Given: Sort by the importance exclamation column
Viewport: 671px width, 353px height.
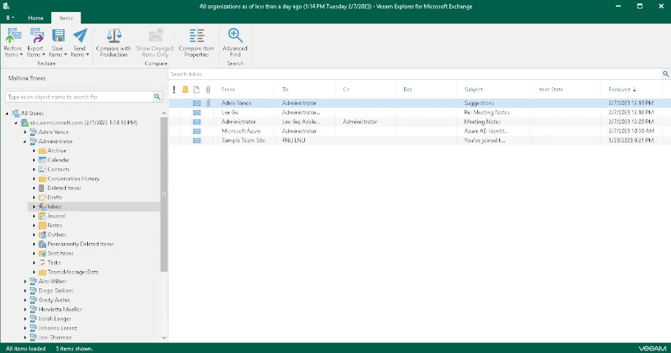Looking at the screenshot, I should pyautogui.click(x=174, y=89).
